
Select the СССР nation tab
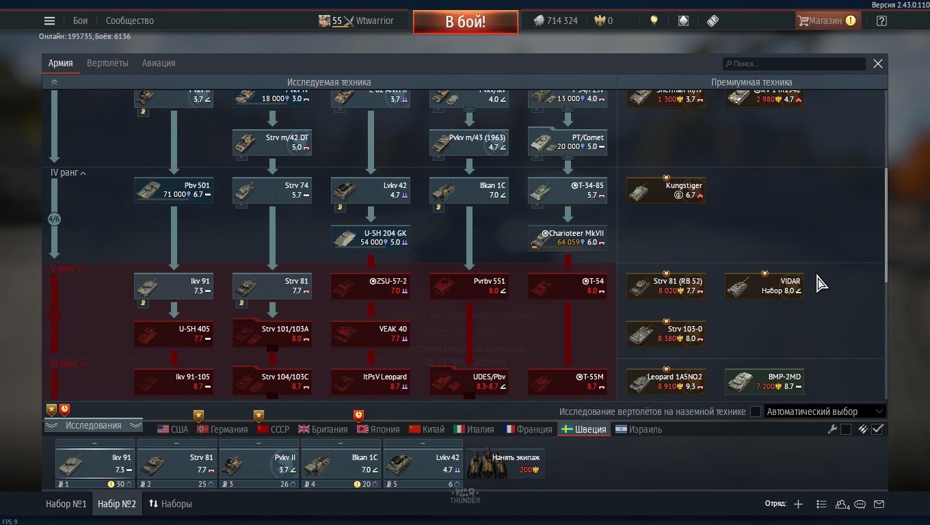[x=273, y=429]
